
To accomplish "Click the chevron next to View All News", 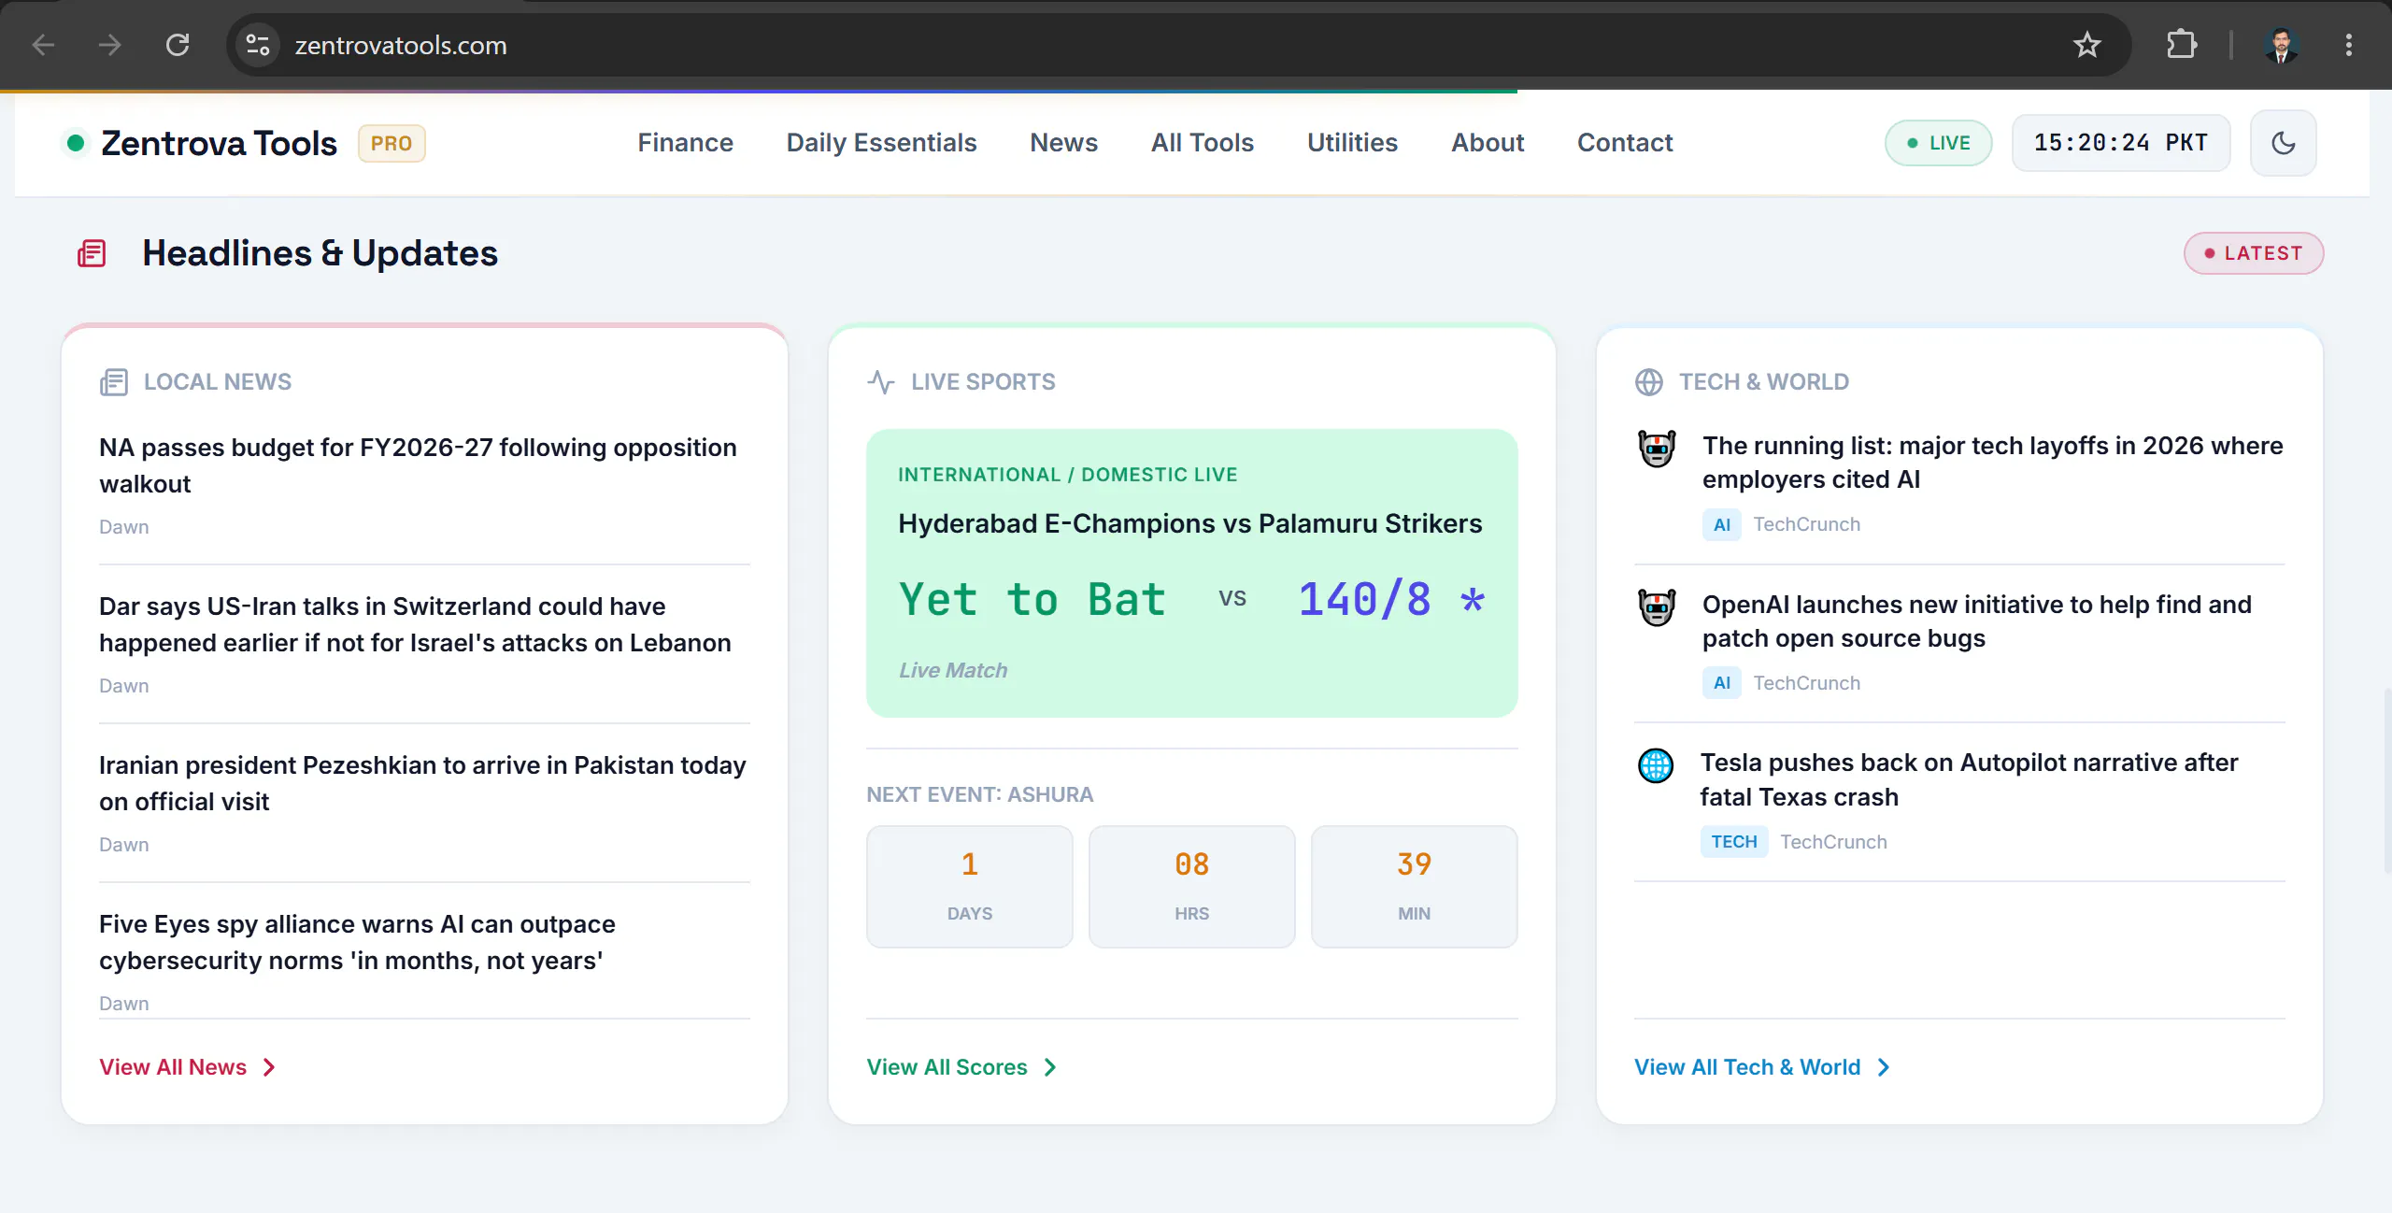I will (x=269, y=1067).
